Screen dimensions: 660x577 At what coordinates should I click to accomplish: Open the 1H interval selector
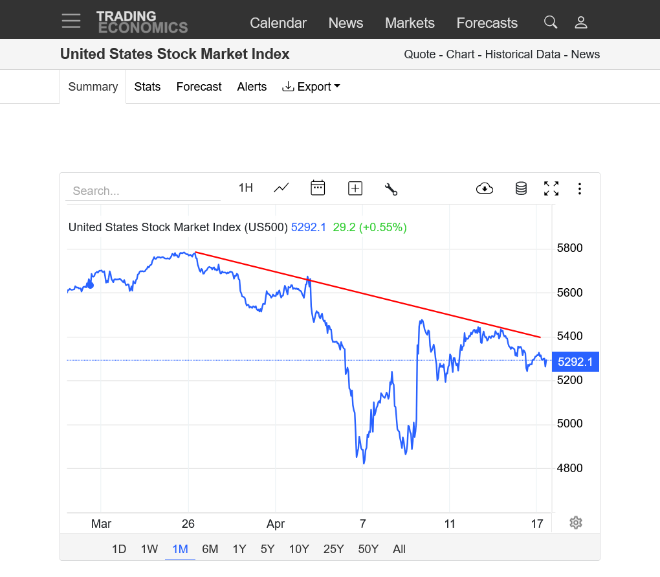[246, 188]
